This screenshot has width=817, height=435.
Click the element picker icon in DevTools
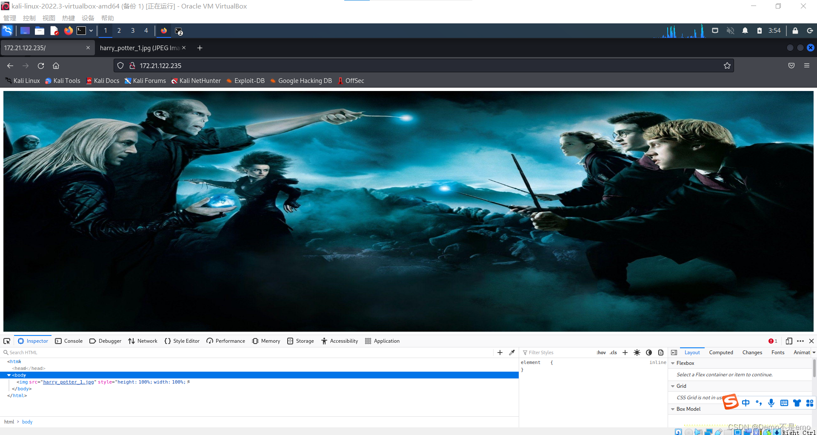coord(7,341)
